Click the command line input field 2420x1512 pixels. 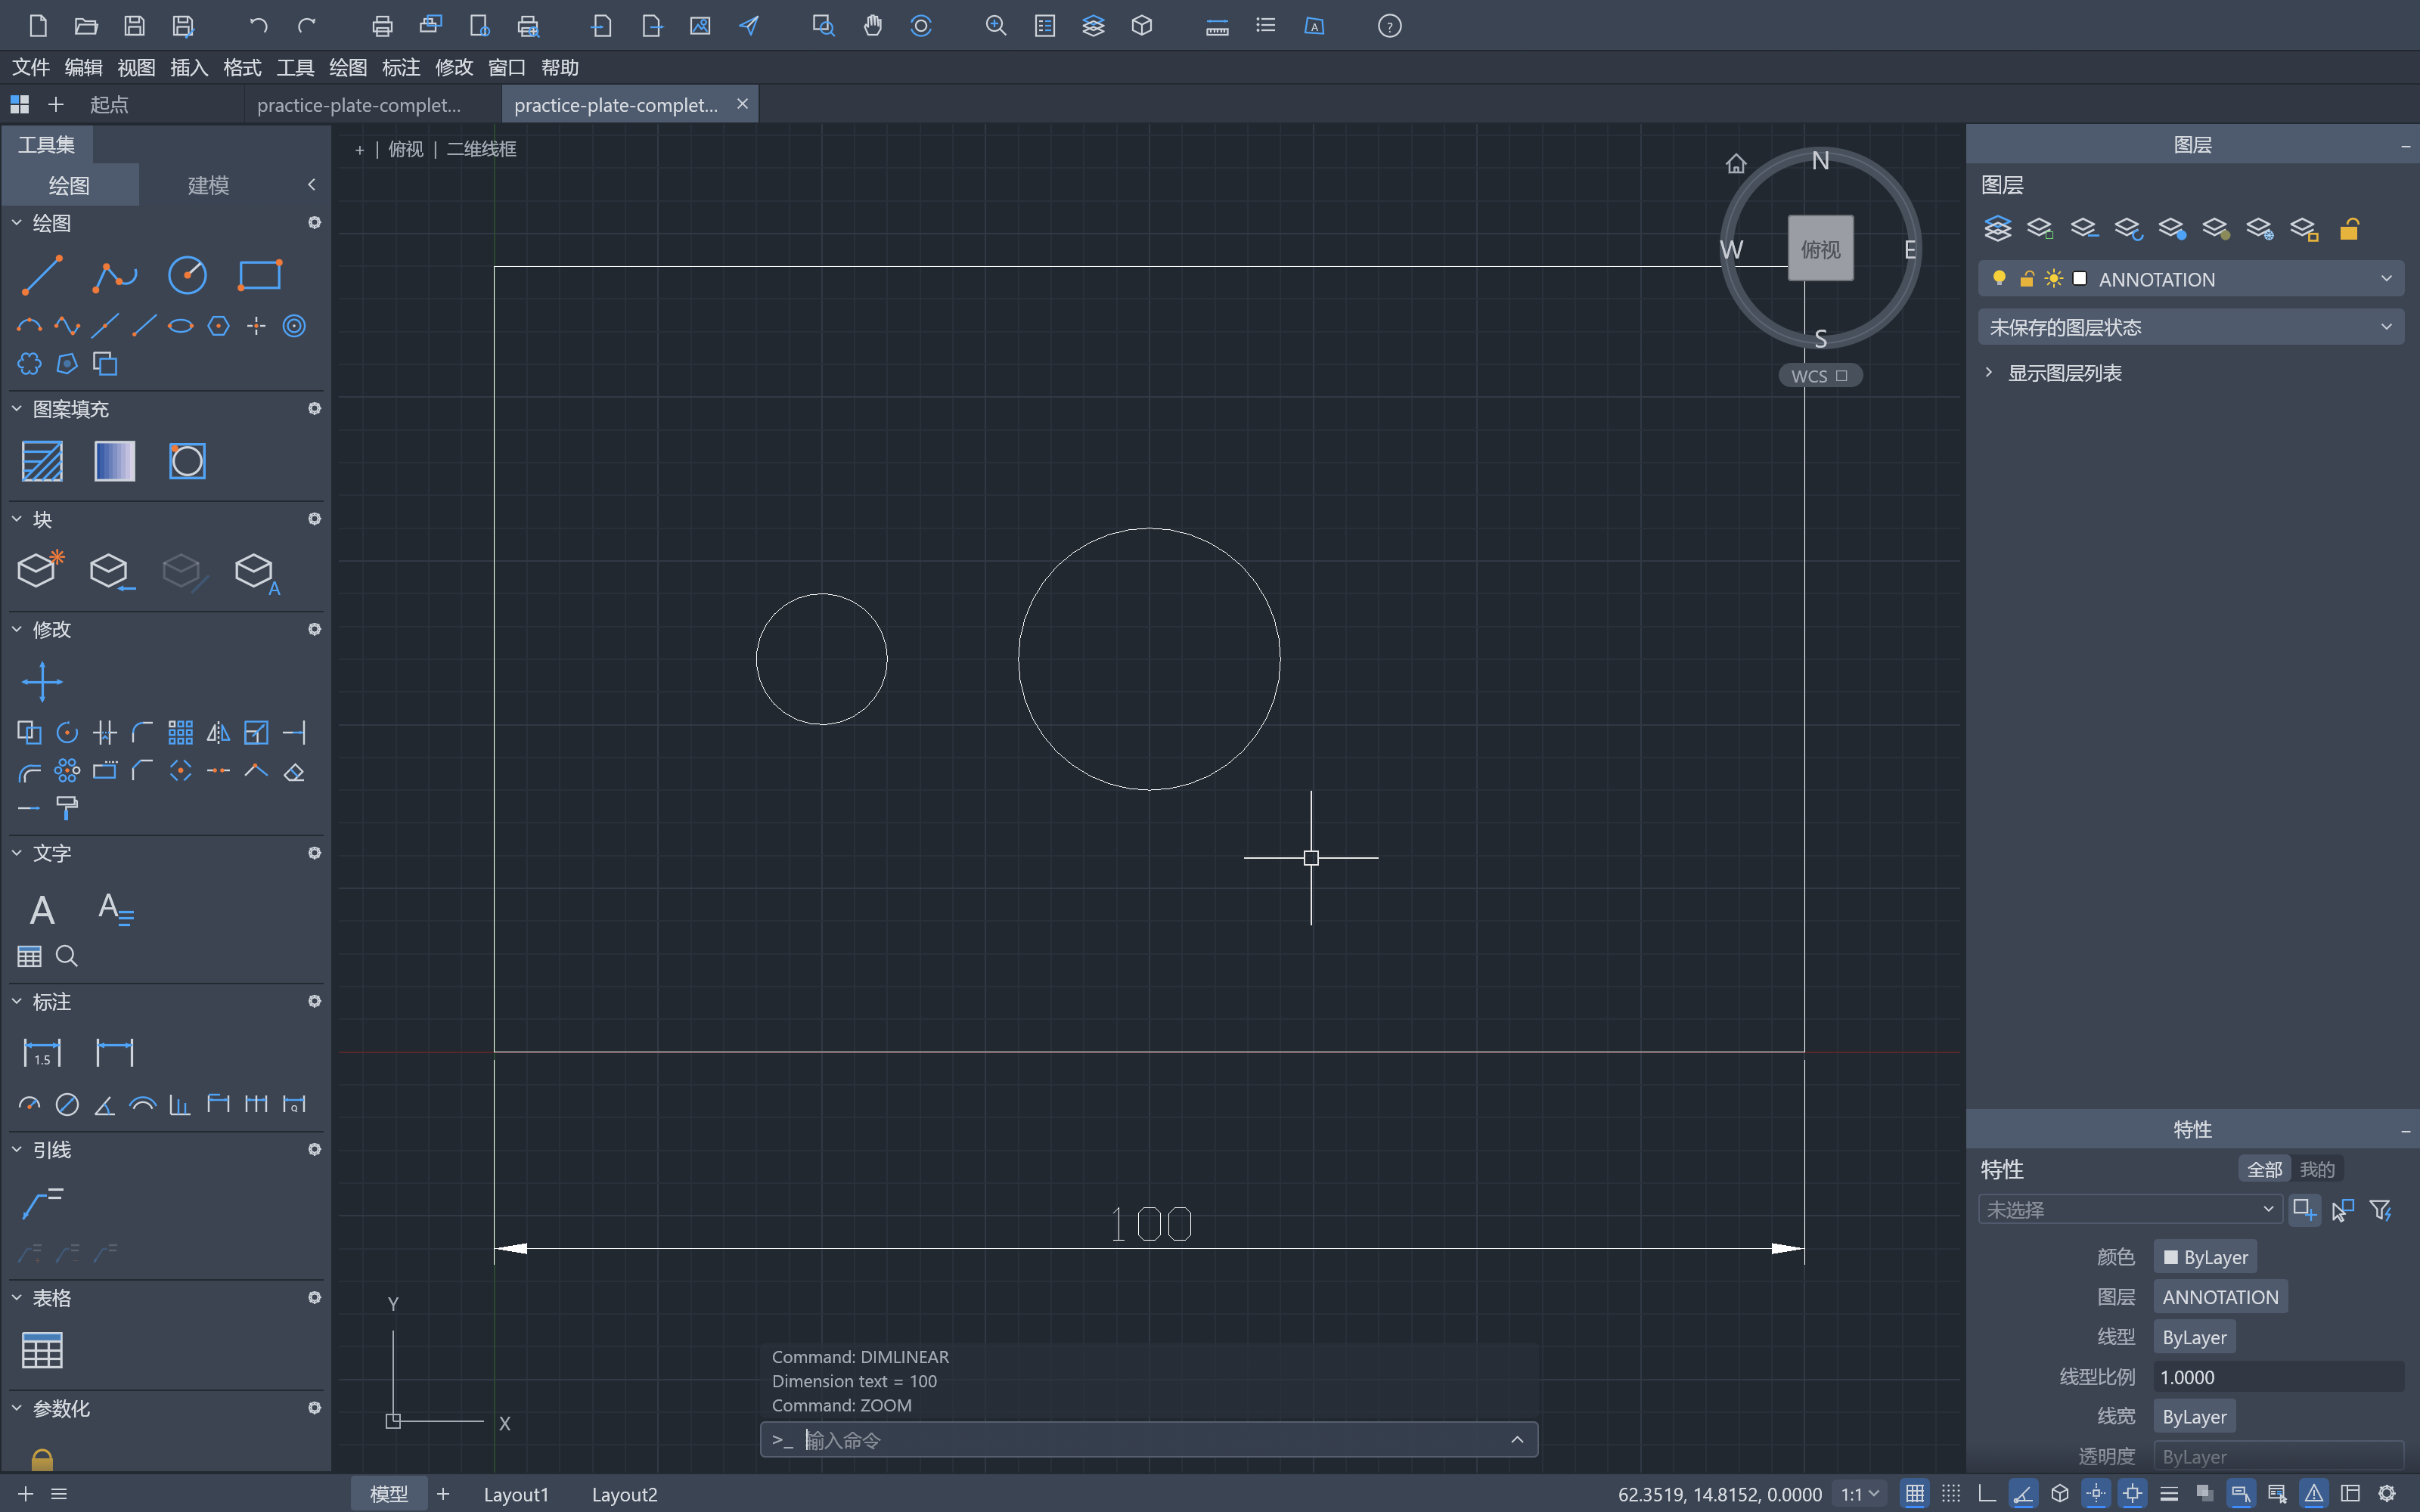[1150, 1440]
